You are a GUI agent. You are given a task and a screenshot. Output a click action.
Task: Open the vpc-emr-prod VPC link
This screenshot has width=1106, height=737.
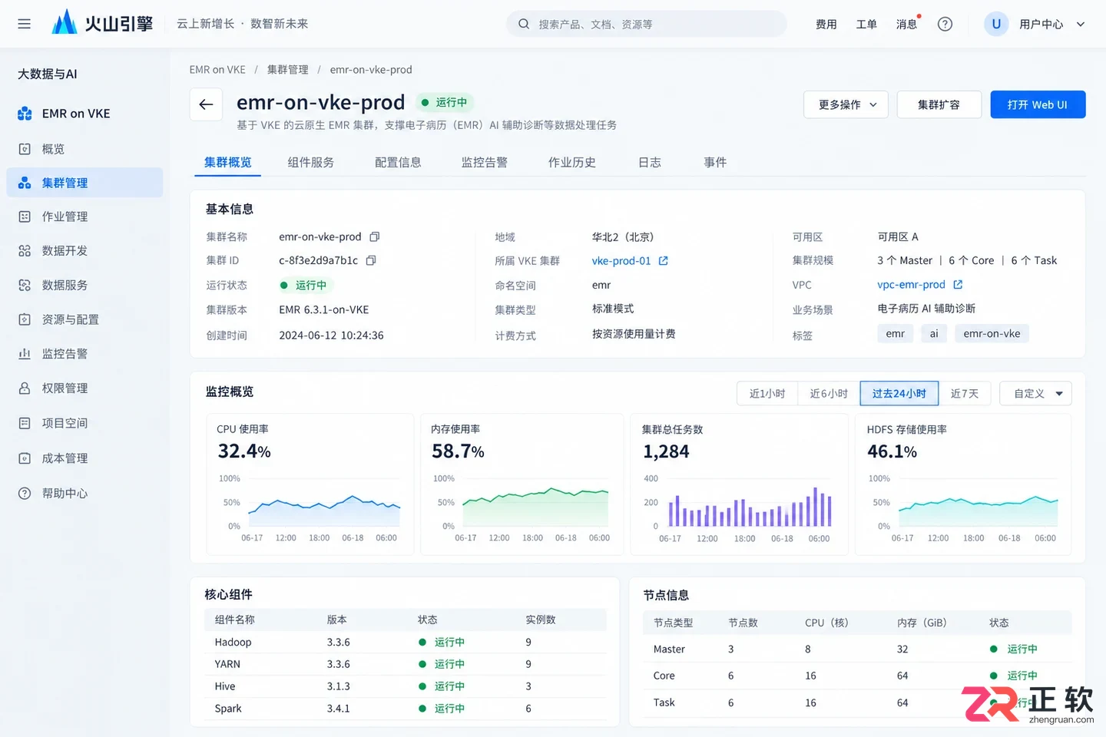(911, 284)
